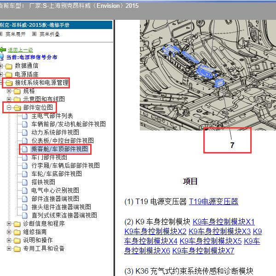Expand the 规格 folder node
This screenshot has width=276, height=276.
[9, 91]
